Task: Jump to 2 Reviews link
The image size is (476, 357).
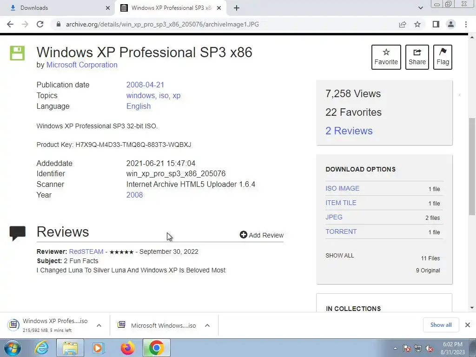Action: point(349,131)
